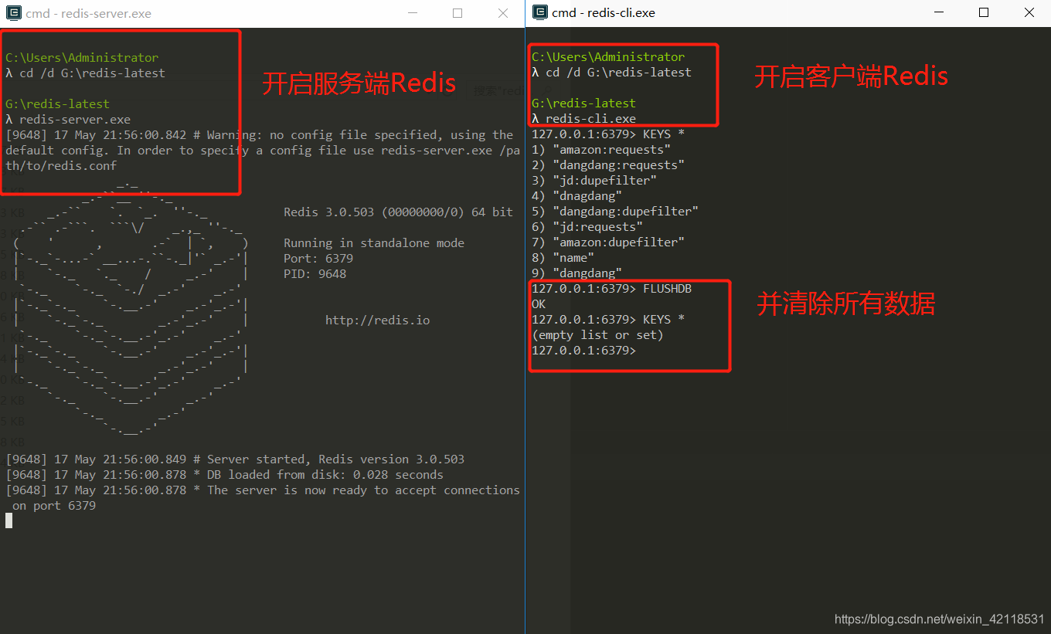
Task: Click green 'G:\redis-latest' path in client window
Action: pyautogui.click(x=583, y=103)
